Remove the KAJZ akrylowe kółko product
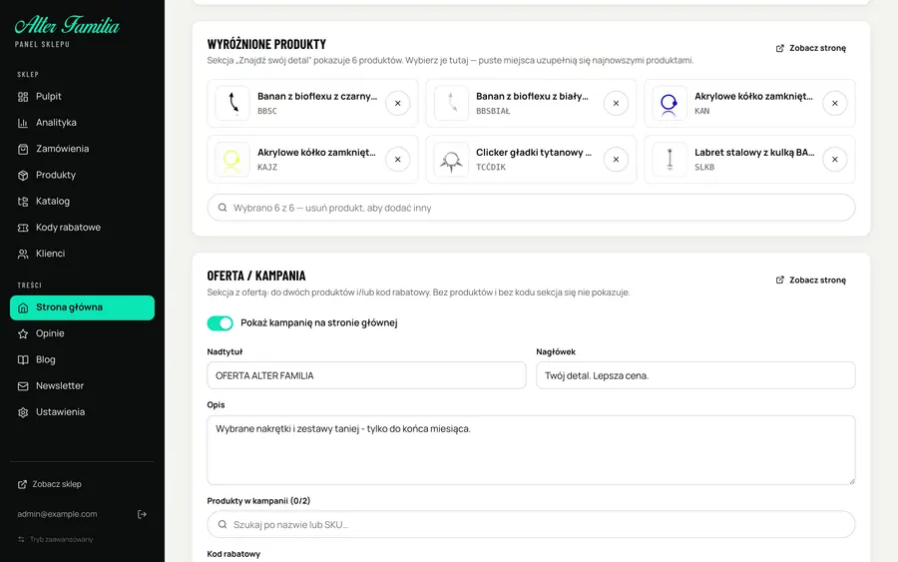Screen dimensions: 898x562 click(x=397, y=160)
